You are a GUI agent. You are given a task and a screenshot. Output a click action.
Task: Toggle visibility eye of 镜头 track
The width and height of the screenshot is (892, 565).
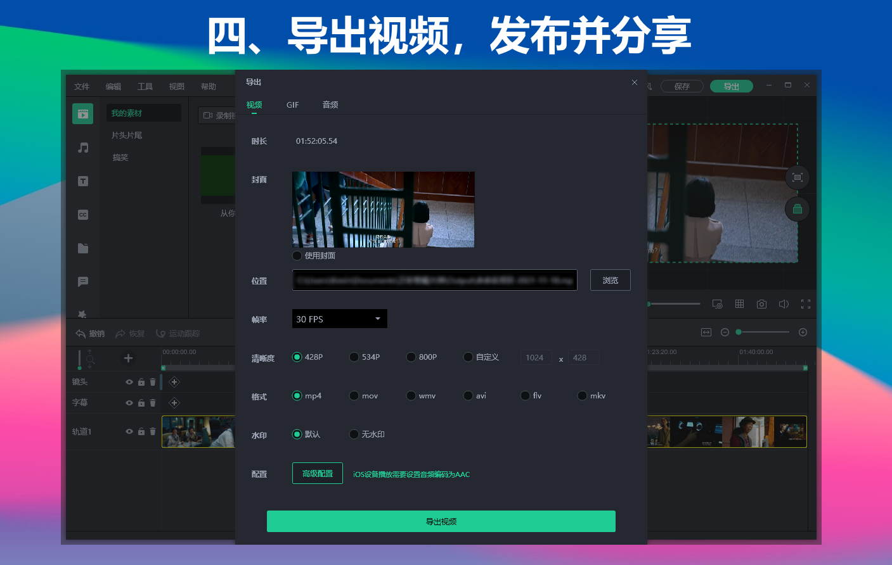pyautogui.click(x=129, y=382)
